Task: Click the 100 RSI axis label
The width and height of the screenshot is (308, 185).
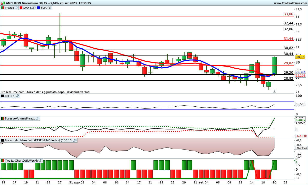Action: (299, 96)
